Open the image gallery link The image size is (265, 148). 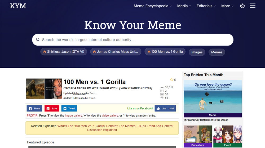coord(73,116)
